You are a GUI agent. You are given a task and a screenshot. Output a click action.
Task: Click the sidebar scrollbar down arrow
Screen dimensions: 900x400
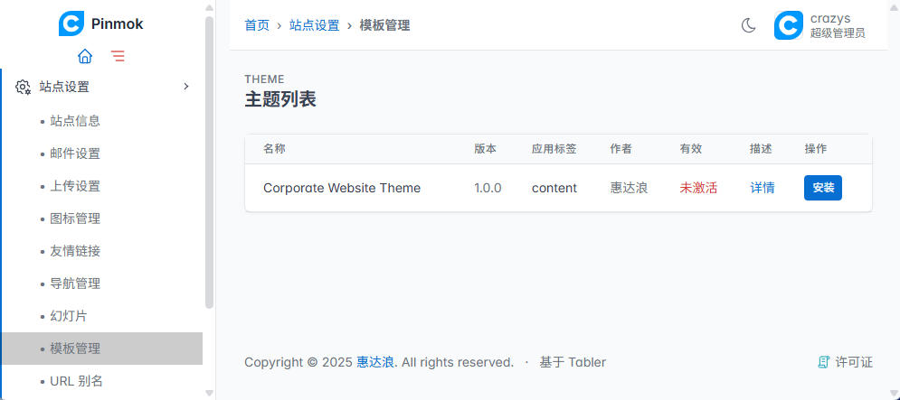[x=209, y=393]
